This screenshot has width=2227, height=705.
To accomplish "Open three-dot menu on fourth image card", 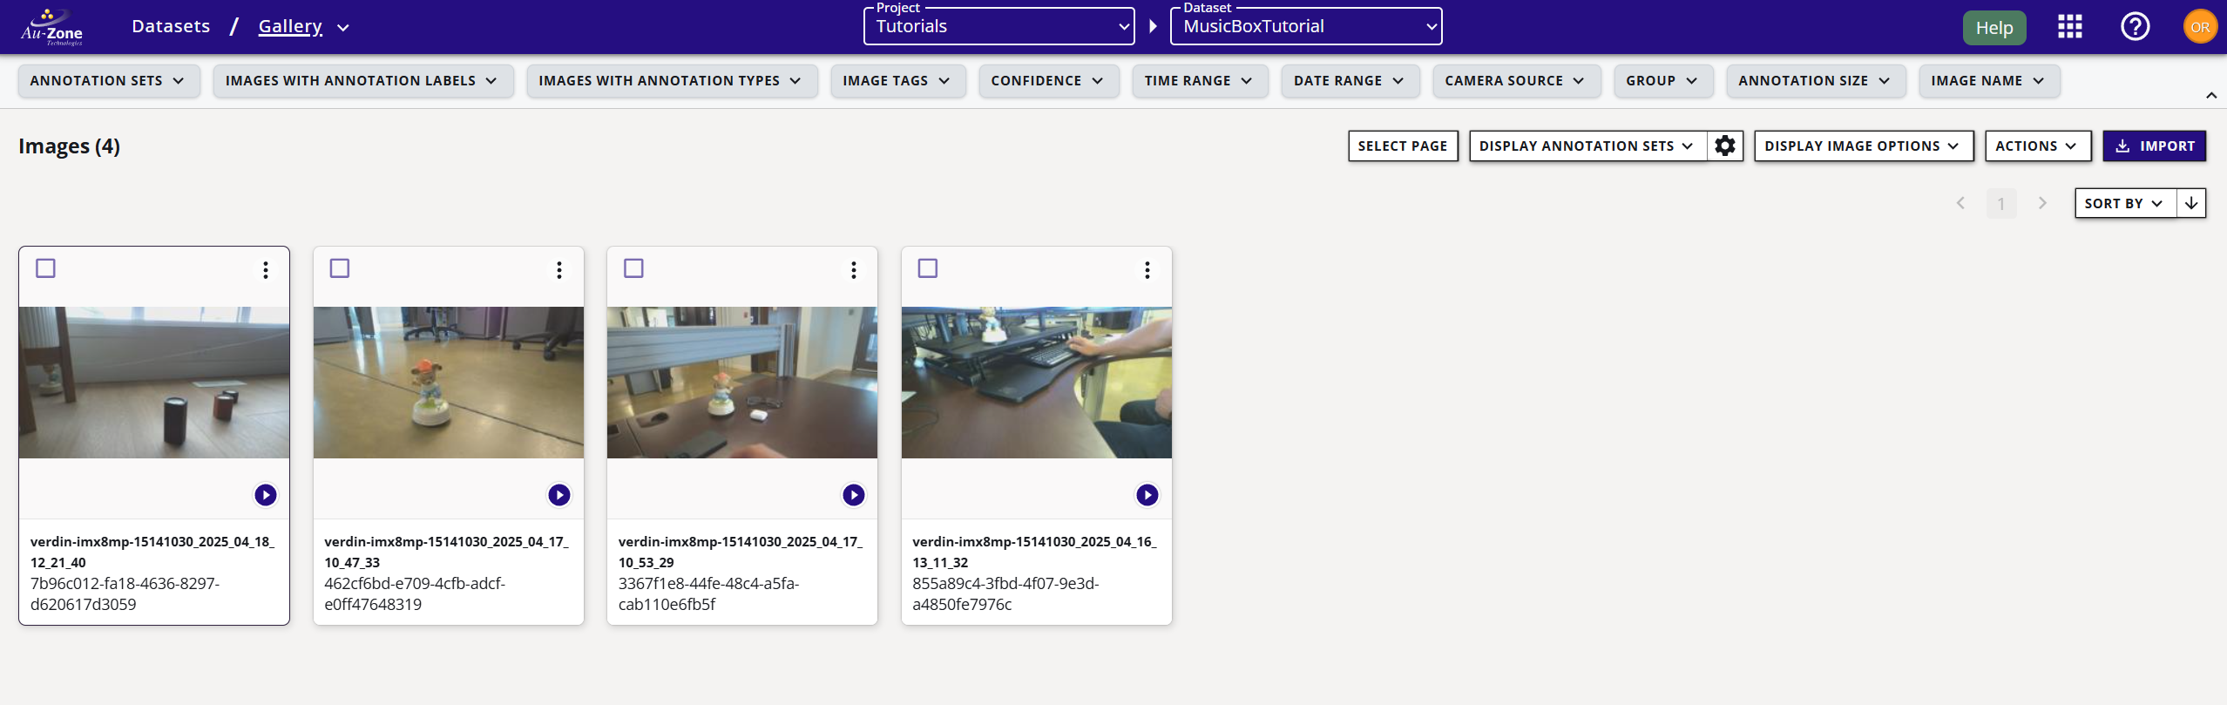I will click(1147, 270).
